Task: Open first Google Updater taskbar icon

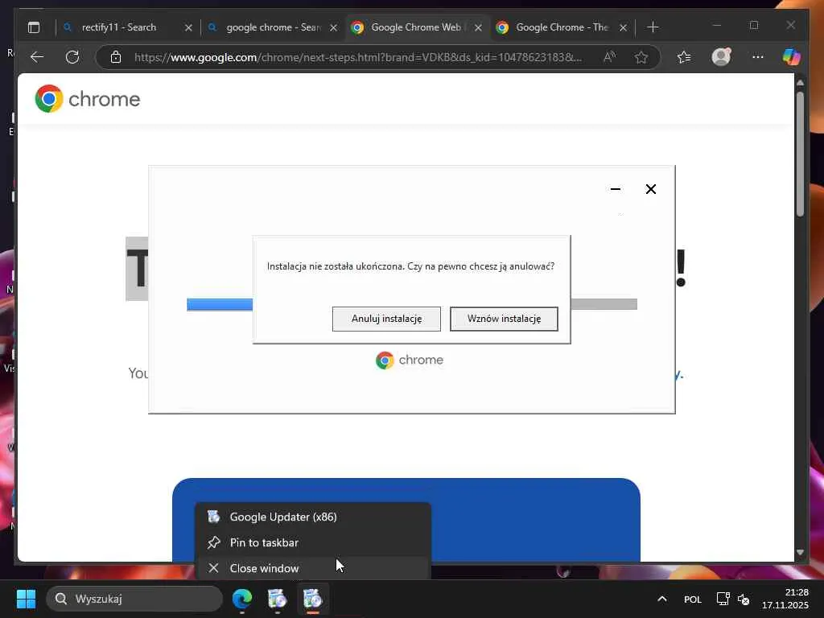Action: [x=277, y=599]
